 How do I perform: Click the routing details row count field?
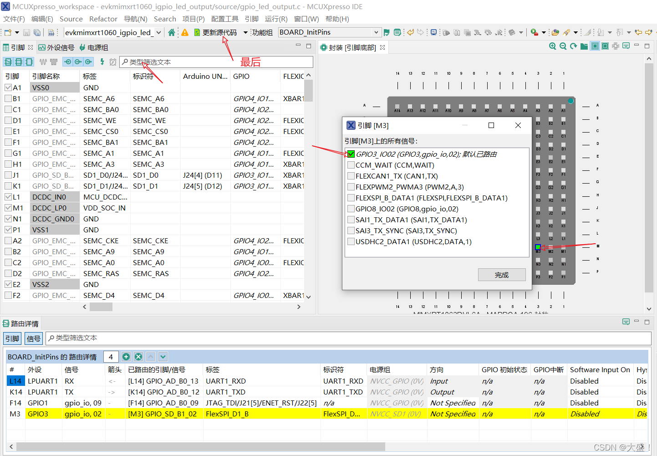pos(111,357)
